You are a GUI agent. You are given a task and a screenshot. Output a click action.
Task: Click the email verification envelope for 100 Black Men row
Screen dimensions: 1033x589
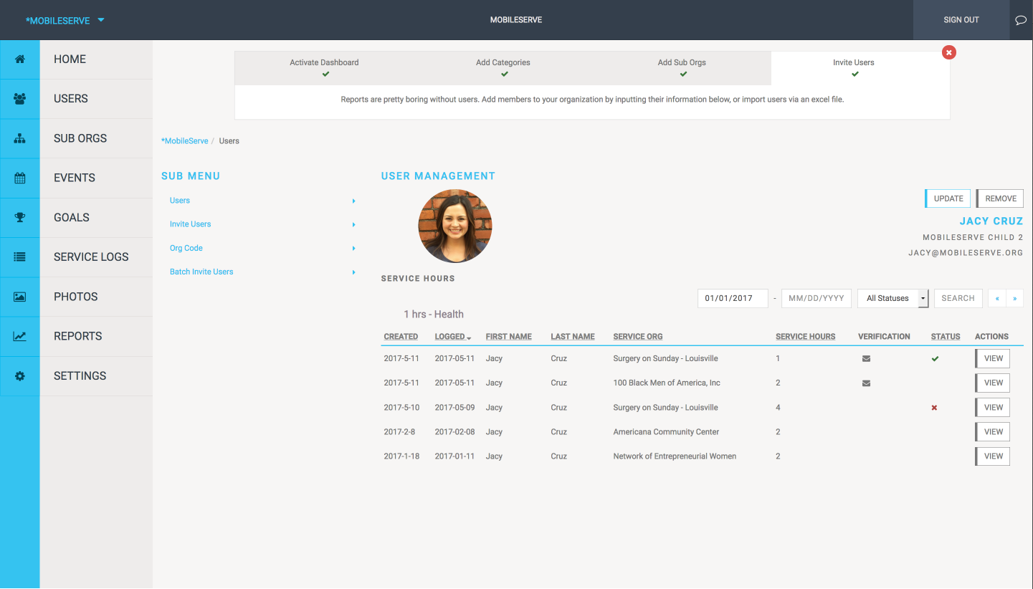pos(866,383)
